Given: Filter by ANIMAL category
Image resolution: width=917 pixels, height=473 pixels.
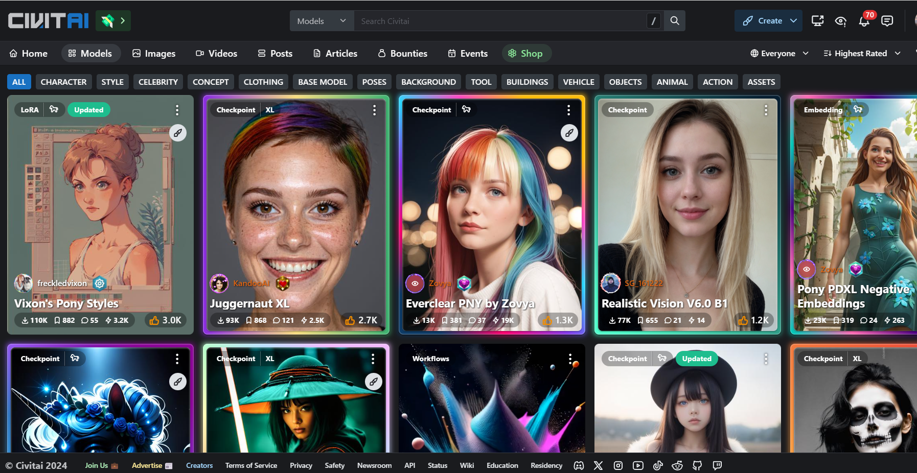Looking at the screenshot, I should click(672, 82).
